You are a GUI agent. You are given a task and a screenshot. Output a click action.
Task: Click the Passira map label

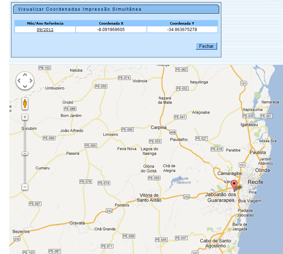(73, 153)
